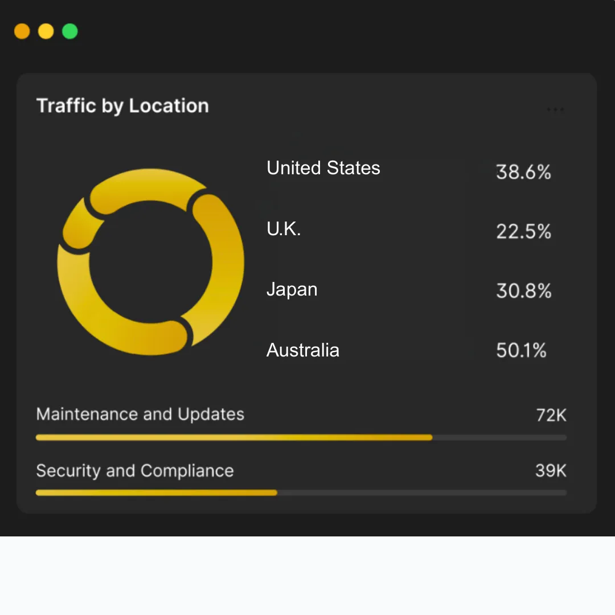Screen dimensions: 615x615
Task: Click the green maximize window dot
Action: coord(70,31)
